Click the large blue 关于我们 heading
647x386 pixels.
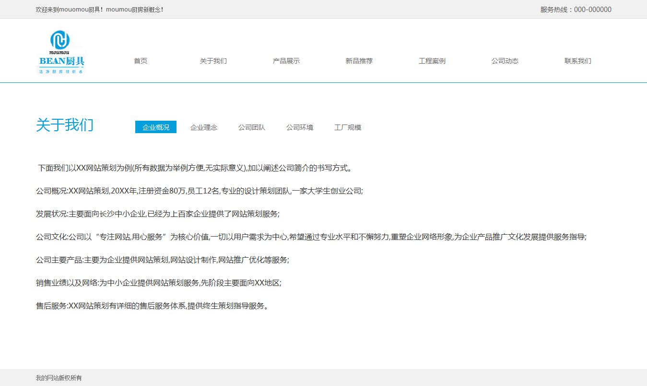pos(65,125)
